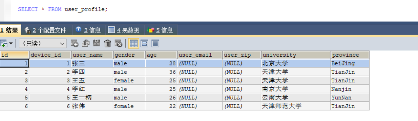Select the cell 王五
The width and height of the screenshot is (418, 121).
92,80
